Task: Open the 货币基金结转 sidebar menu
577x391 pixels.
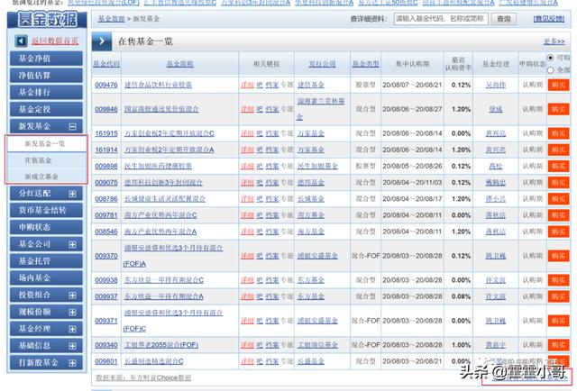Action: click(x=46, y=211)
